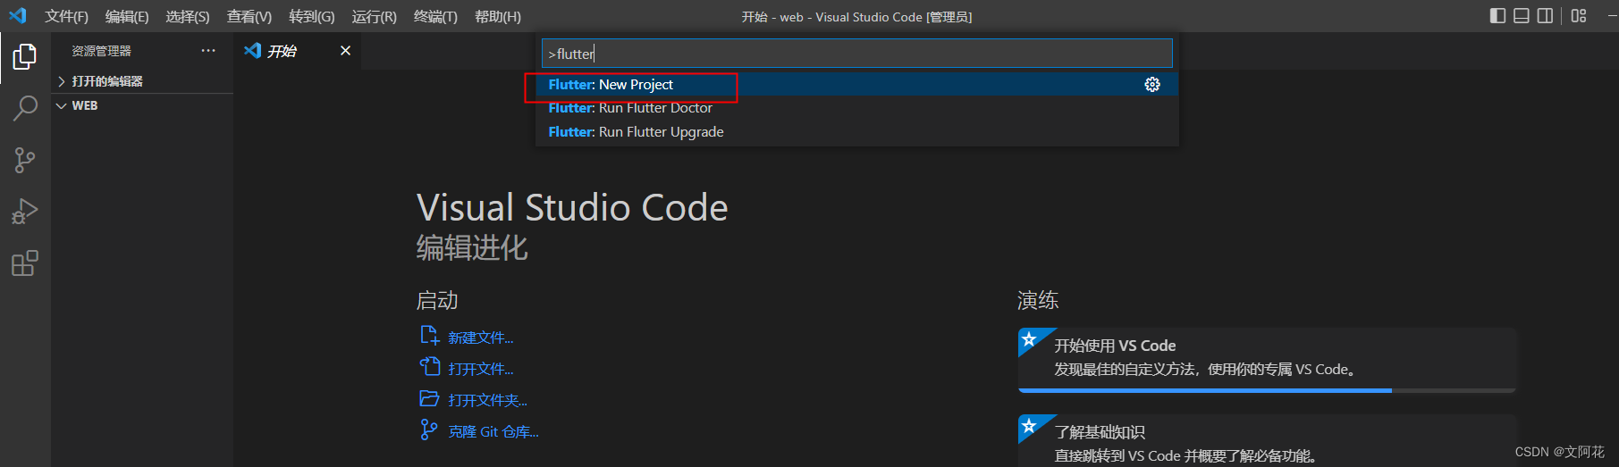The width and height of the screenshot is (1619, 467).
Task: Click the 新建文件... link
Action: [481, 338]
